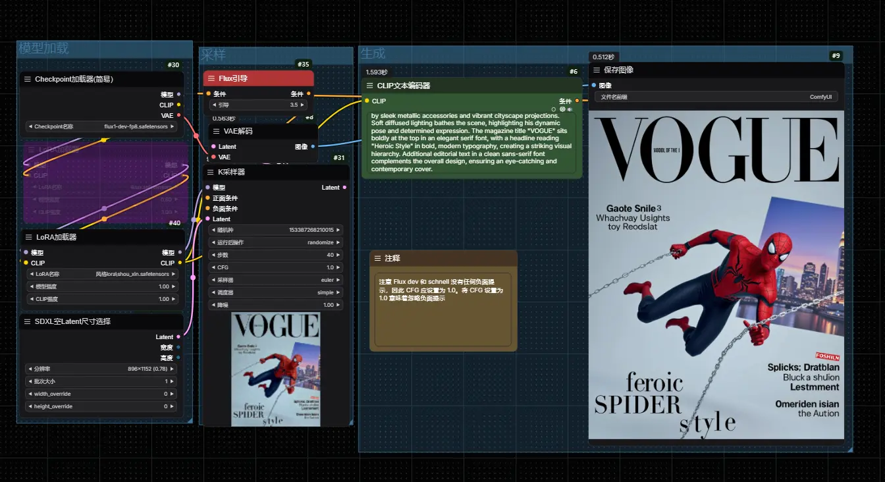Open the VAE解码 node menu icon
Image resolution: width=885 pixels, height=482 pixels.
coord(215,131)
